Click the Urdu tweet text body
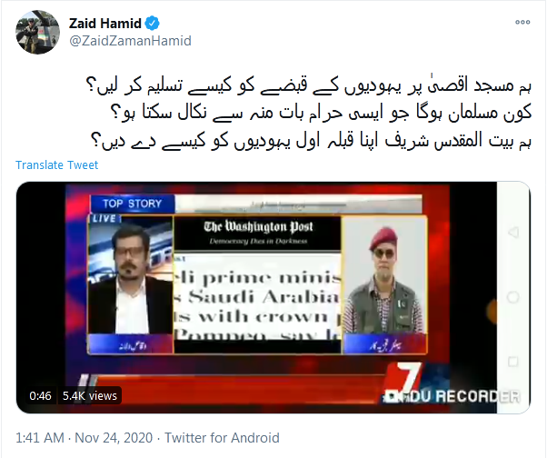 [x=309, y=114]
